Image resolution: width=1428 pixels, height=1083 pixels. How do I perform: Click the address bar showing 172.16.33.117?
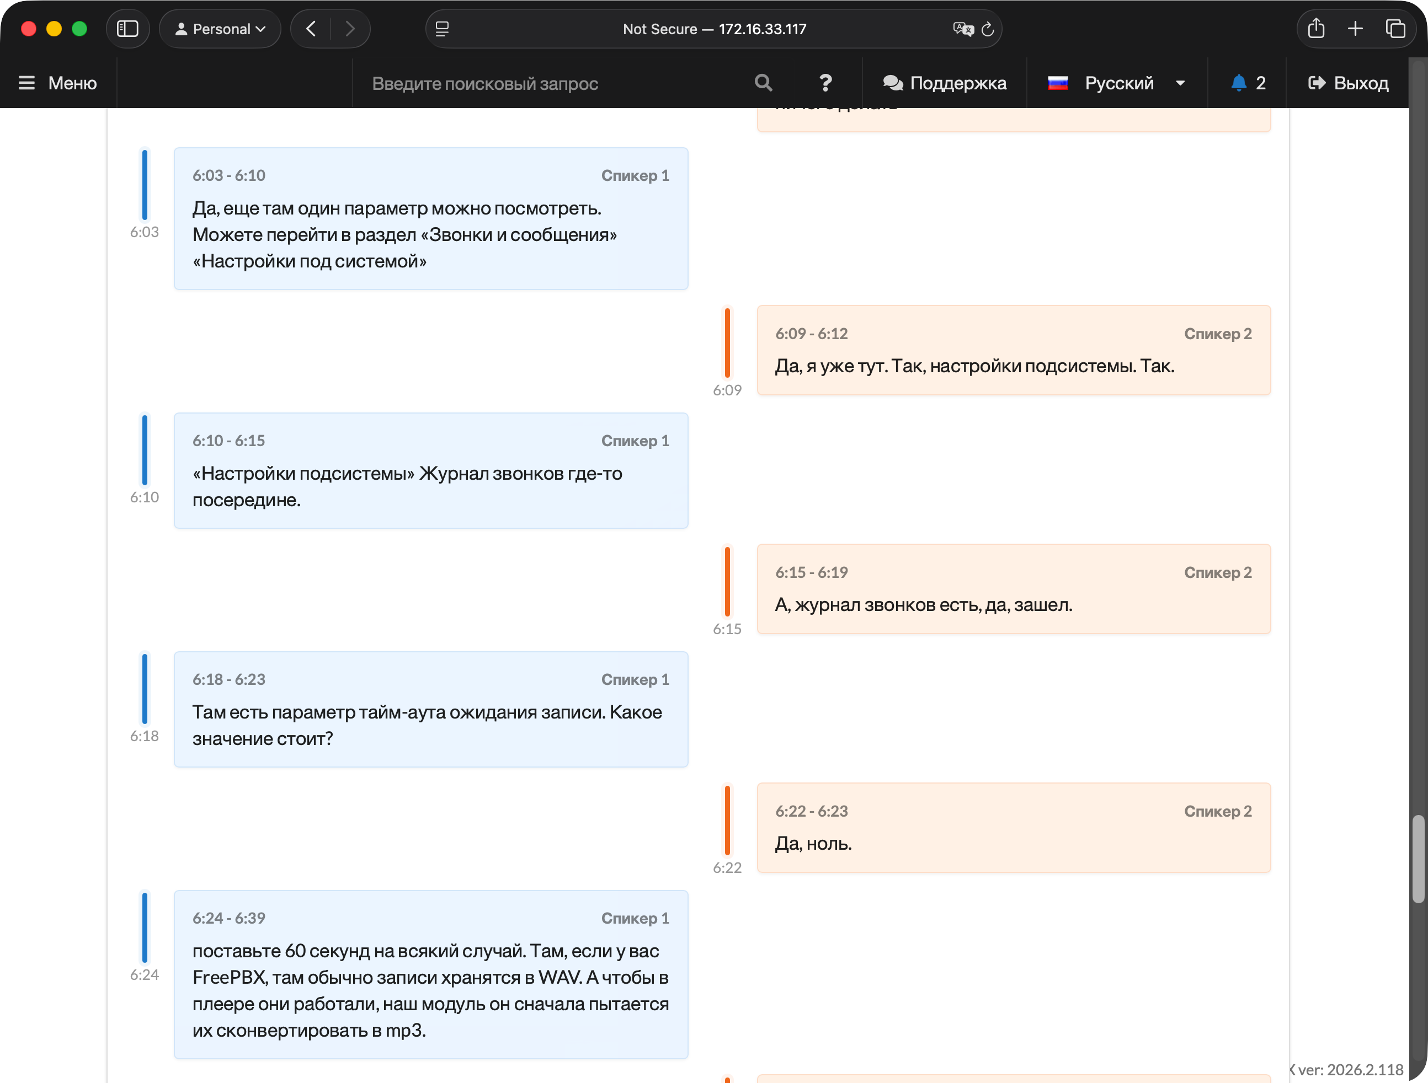tap(714, 29)
